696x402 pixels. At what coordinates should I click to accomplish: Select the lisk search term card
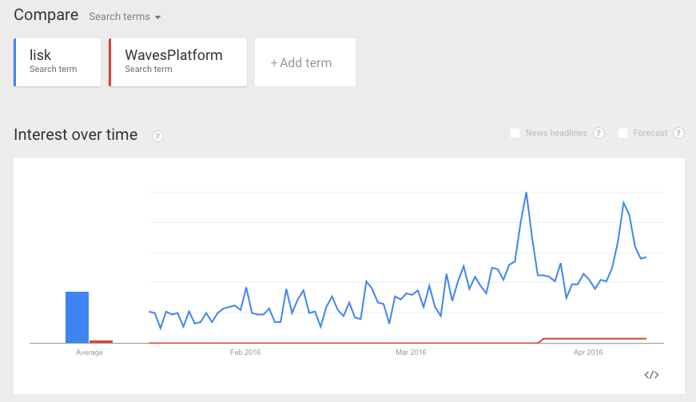tap(58, 62)
